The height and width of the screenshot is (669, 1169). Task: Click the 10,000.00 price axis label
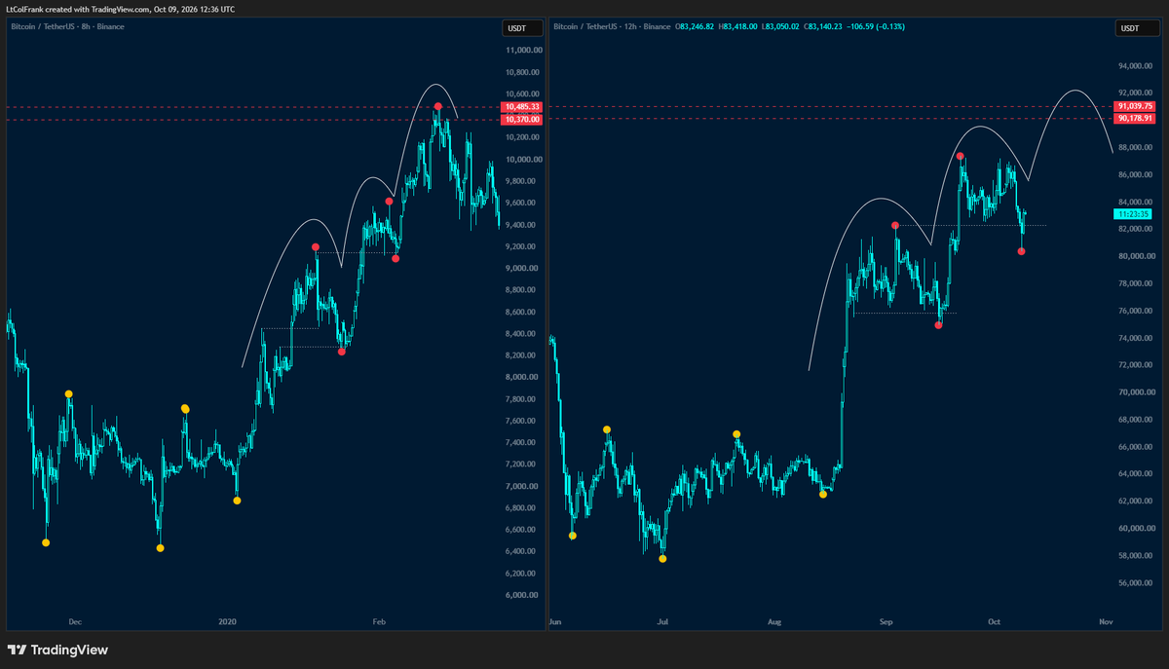click(523, 160)
